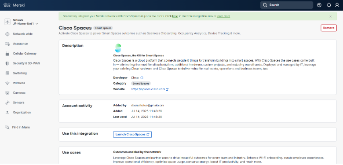Click the Launch Cisco Spaces button
Viewport: 343px width, 165px height.
(132, 134)
